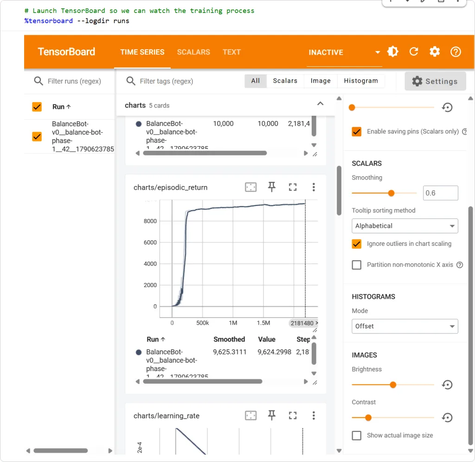Select the Histogram filter tab
This screenshot has height=462, width=475.
click(x=361, y=81)
